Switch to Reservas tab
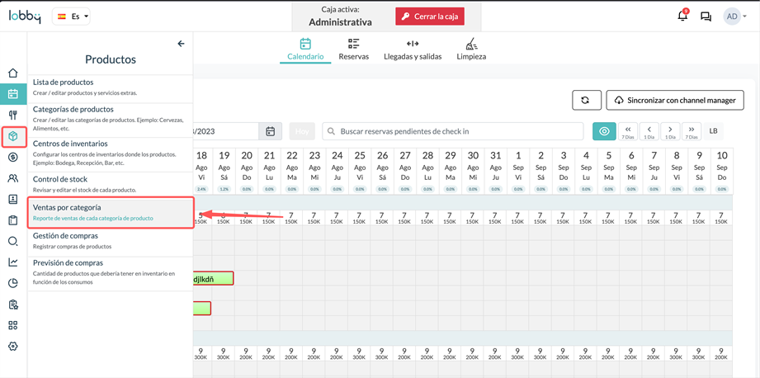Image resolution: width=760 pixels, height=378 pixels. point(354,50)
